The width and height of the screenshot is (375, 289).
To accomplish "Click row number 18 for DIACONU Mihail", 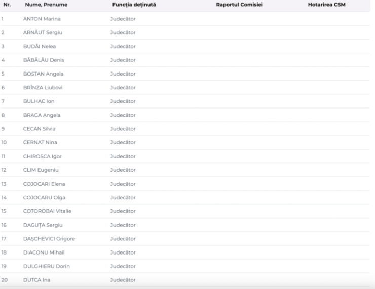I will pyautogui.click(x=5, y=252).
